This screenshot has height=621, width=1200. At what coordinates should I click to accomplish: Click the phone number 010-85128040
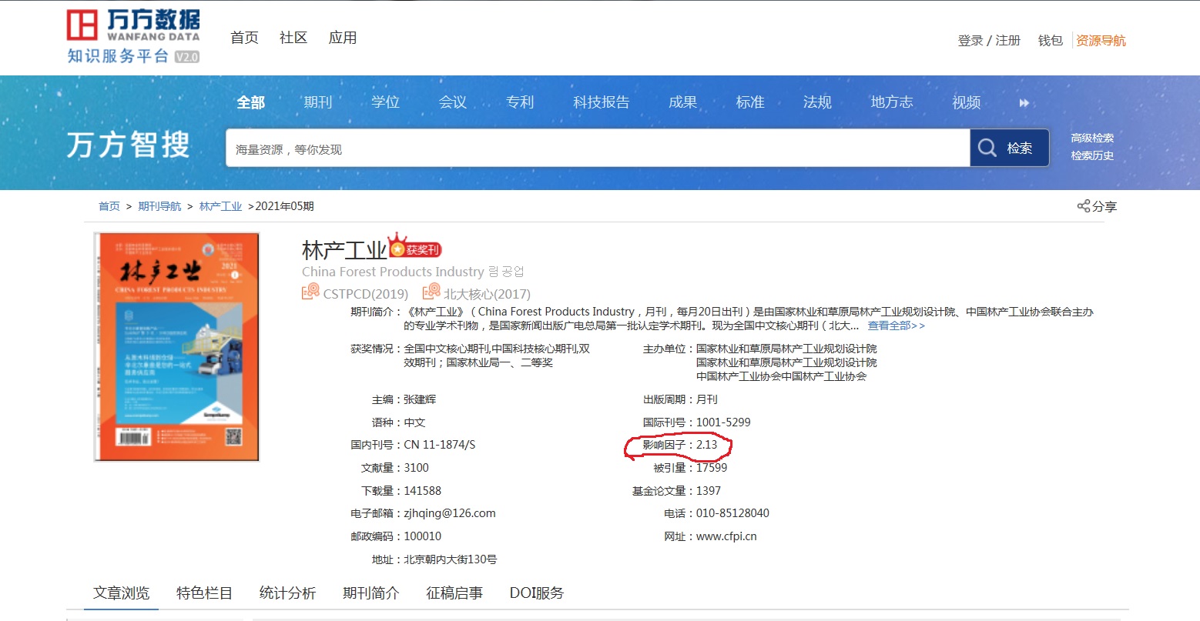pyautogui.click(x=732, y=513)
